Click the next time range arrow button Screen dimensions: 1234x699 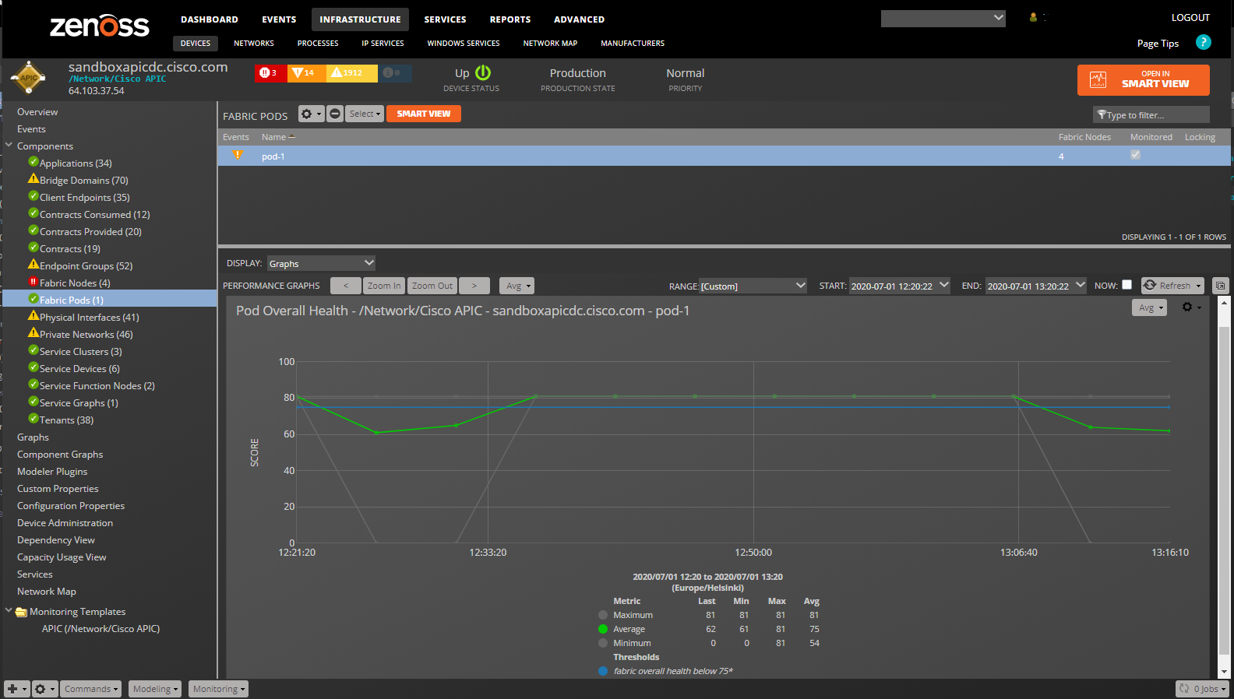474,286
